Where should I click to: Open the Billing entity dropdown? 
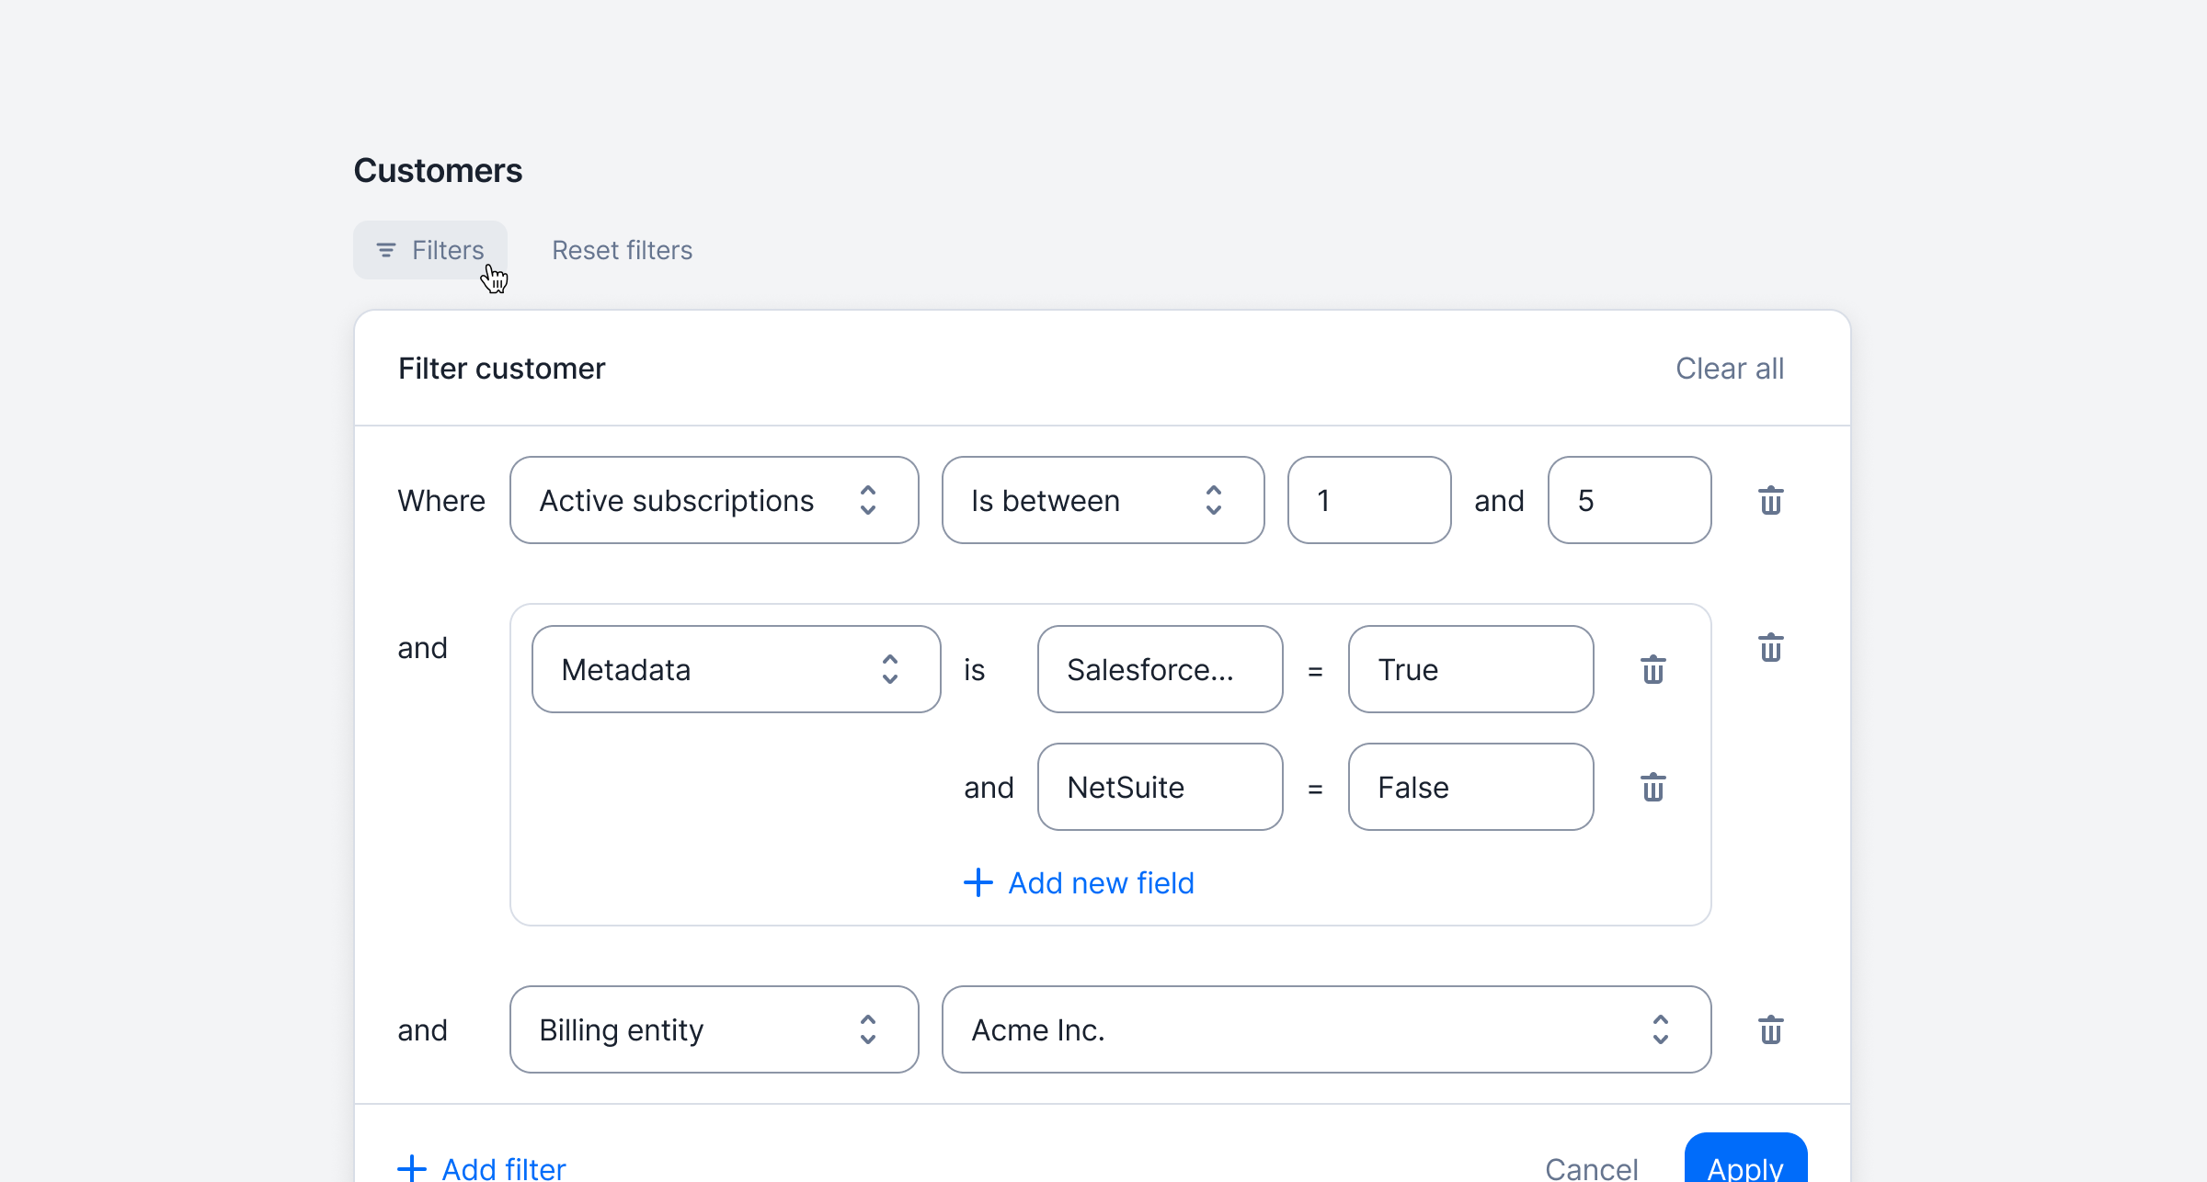tap(714, 1030)
